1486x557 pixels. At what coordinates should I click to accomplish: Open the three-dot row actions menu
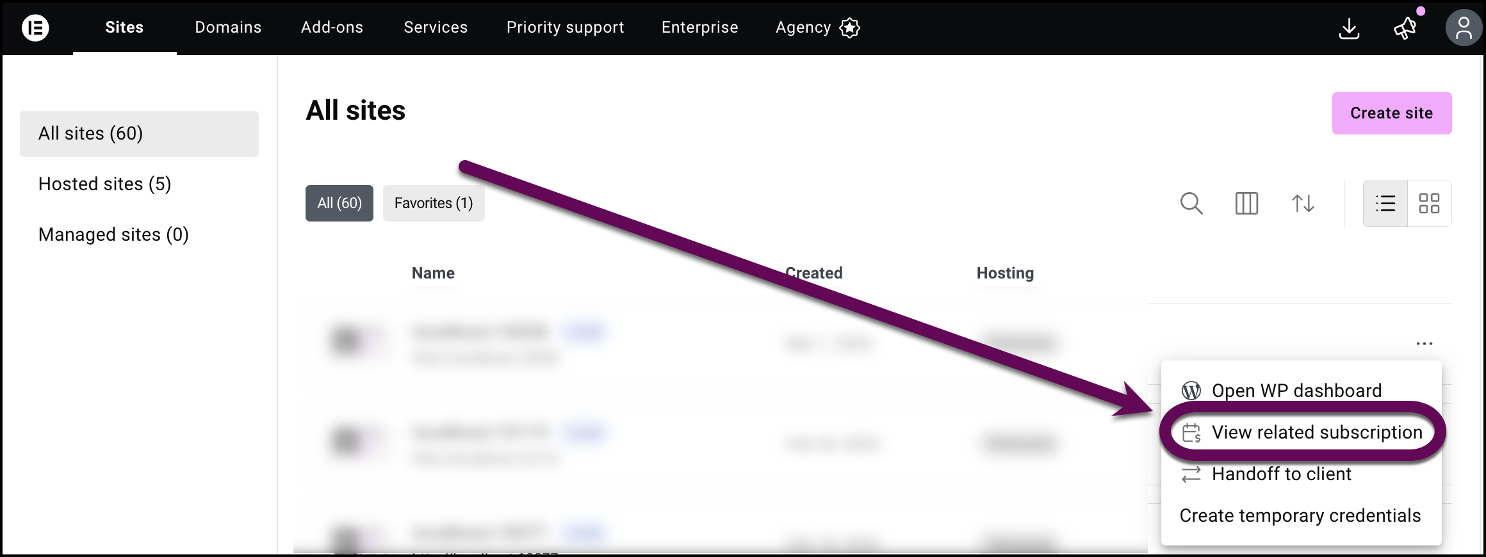(x=1424, y=343)
